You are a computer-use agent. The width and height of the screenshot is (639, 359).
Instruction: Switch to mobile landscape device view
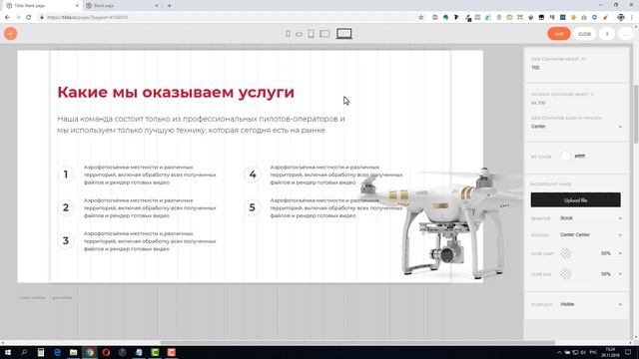(x=300, y=34)
